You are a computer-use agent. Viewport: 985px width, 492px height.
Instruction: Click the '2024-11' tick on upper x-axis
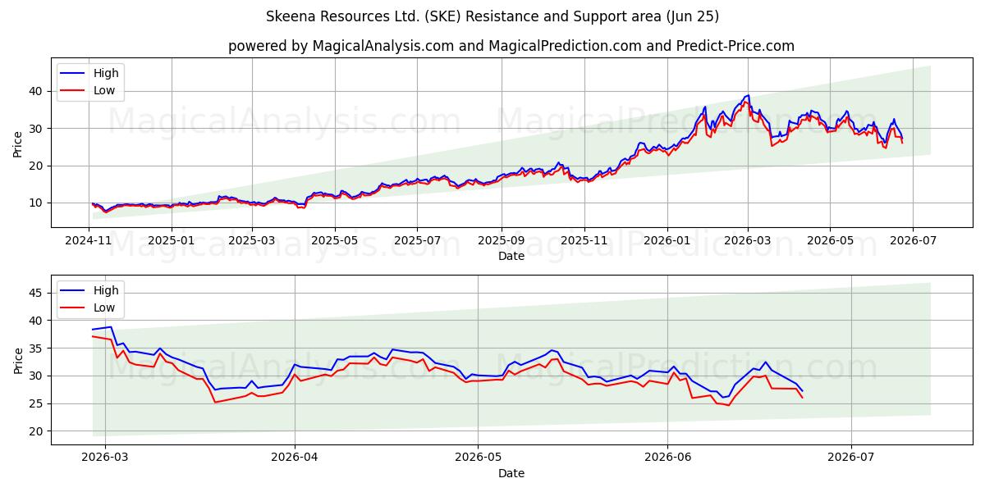[88, 240]
